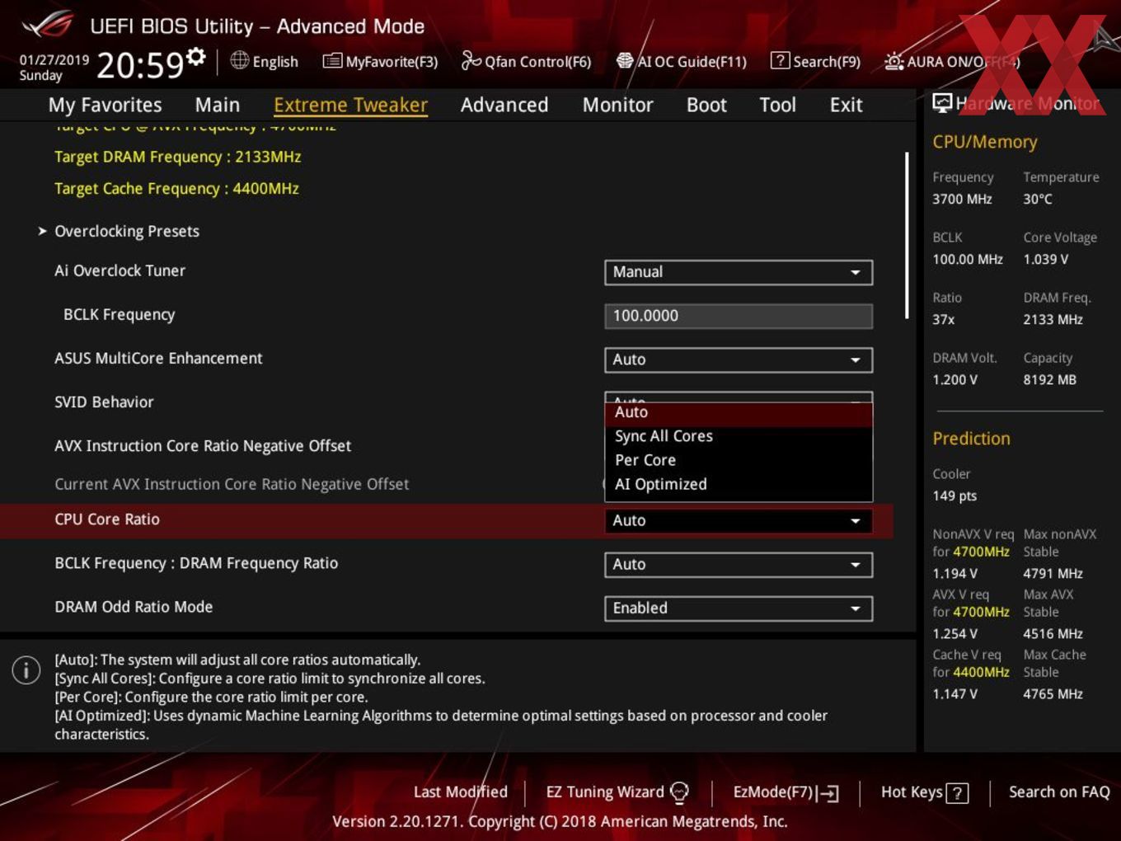Select SVID Behavior setting row
Image resolution: width=1121 pixels, height=841 pixels.
(104, 402)
